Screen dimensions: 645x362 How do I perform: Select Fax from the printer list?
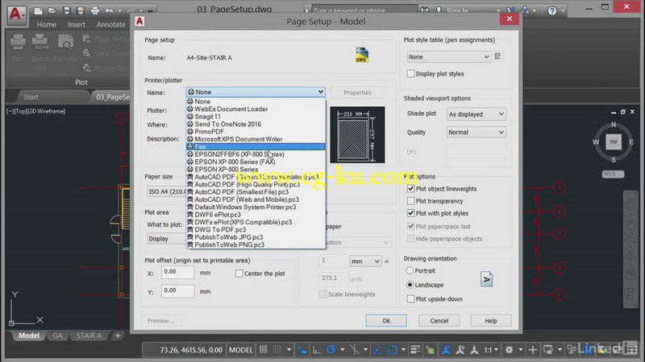(256, 146)
